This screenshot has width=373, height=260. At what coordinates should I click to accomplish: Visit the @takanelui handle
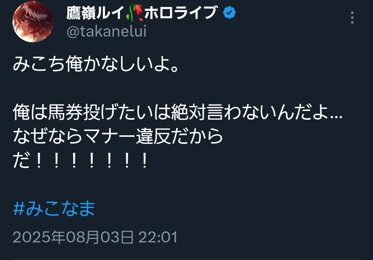106,31
